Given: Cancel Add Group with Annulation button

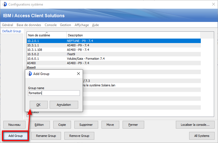Looking at the screenshot, I should pos(64,105).
